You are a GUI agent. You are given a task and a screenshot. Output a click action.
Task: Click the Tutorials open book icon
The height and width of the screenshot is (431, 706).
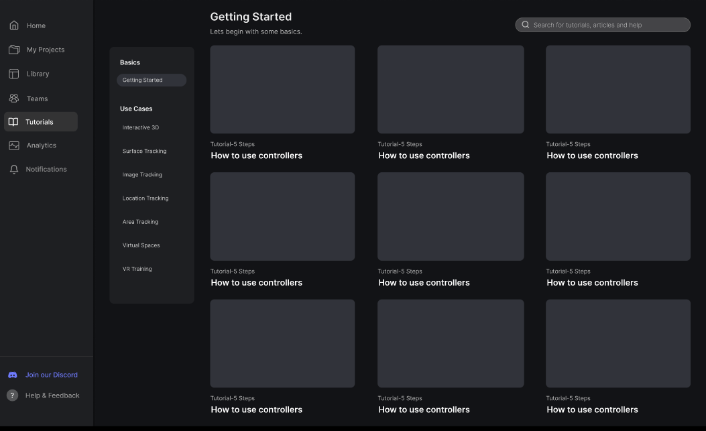[13, 122]
